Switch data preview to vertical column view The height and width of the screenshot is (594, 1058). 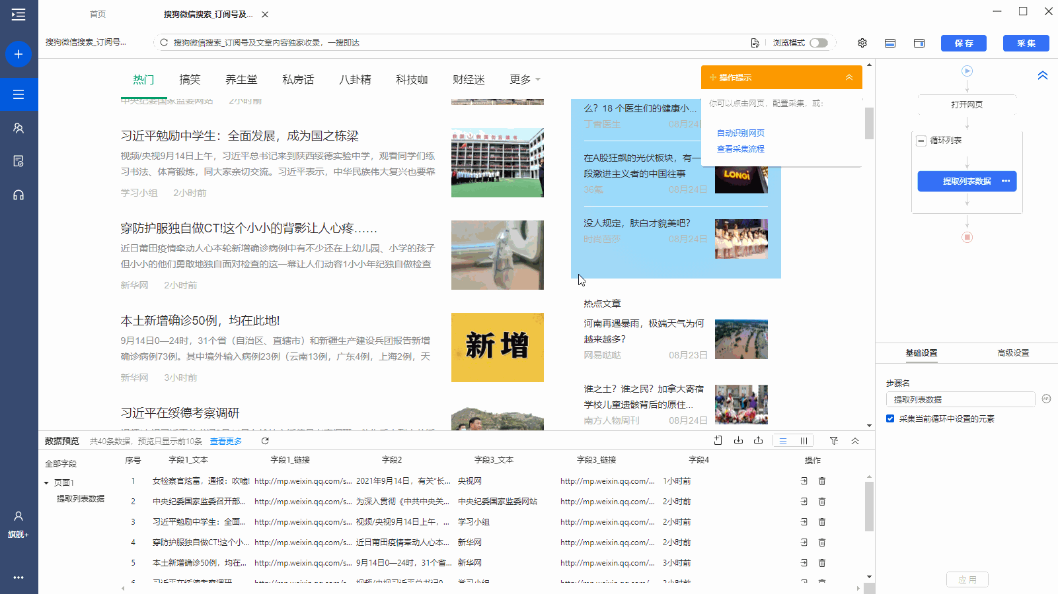tap(804, 441)
